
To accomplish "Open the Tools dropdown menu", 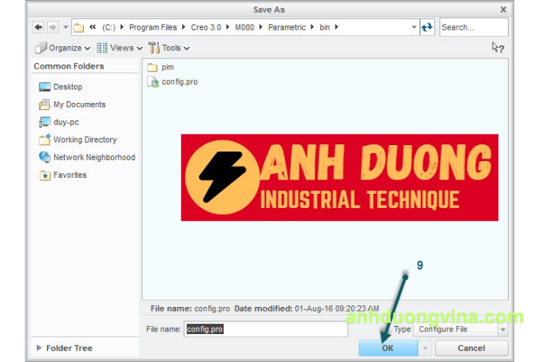I will click(169, 48).
